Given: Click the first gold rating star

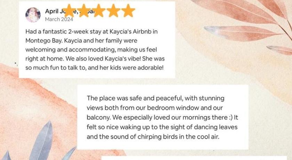Looking at the screenshot, I should coord(69,11).
